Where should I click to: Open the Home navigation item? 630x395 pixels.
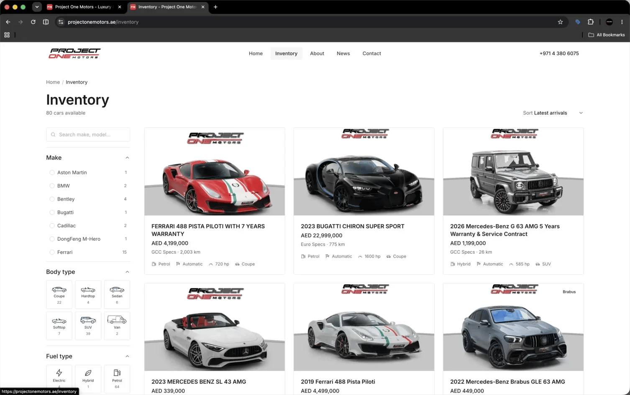pyautogui.click(x=256, y=54)
